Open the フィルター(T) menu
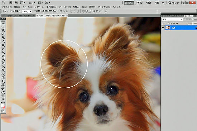 (65, 7)
